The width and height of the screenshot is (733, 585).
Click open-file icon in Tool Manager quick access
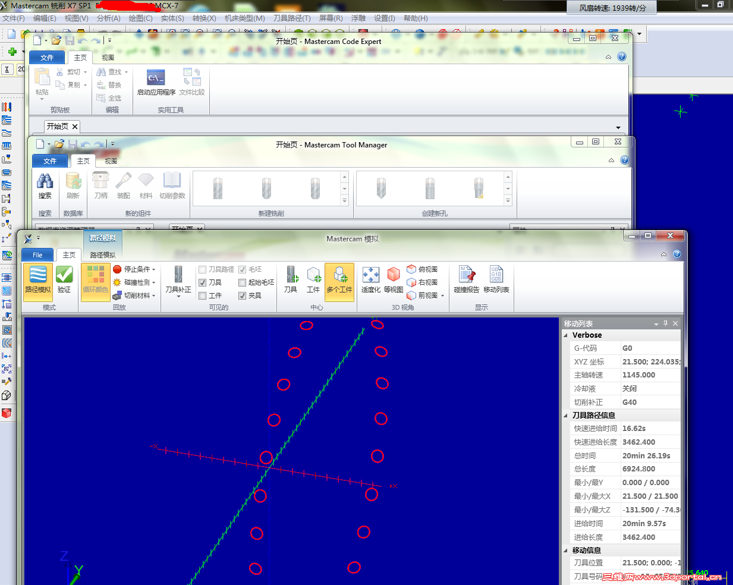click(x=59, y=144)
